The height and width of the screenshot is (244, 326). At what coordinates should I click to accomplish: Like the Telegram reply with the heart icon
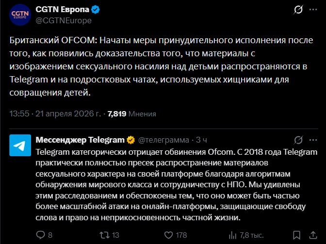tap(167, 235)
